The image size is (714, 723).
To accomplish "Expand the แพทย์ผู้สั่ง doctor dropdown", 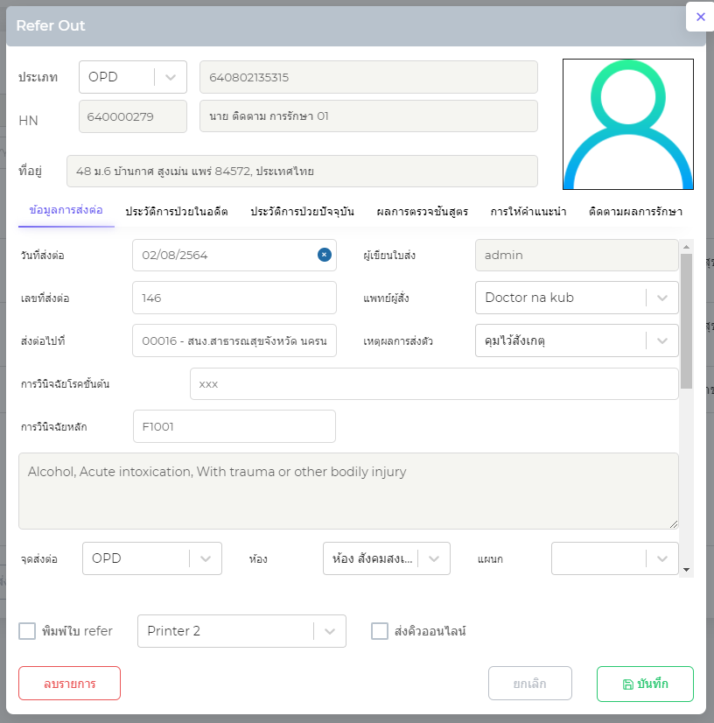I will pos(661,298).
